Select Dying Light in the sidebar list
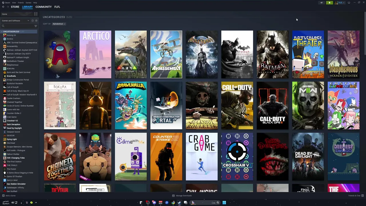 coord(12,139)
